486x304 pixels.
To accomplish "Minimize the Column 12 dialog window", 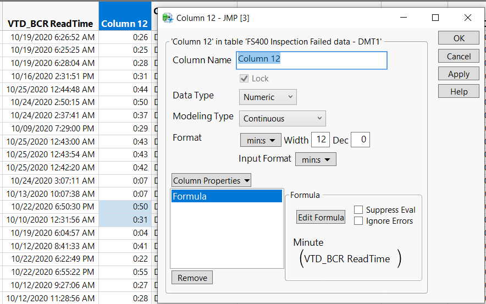I will [403, 18].
